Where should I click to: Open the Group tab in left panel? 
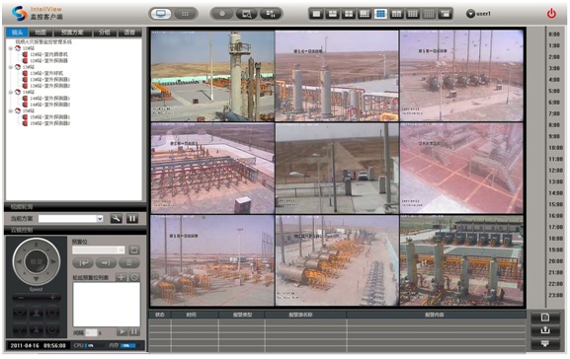105,33
